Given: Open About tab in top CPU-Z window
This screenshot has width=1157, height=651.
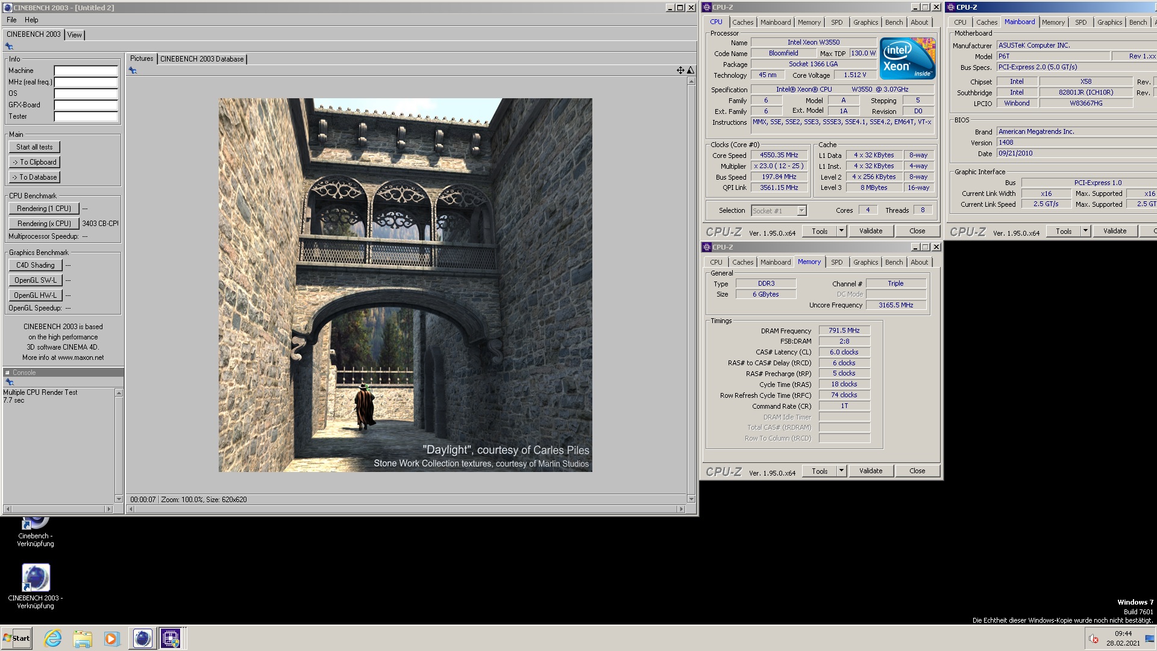Looking at the screenshot, I should [919, 22].
